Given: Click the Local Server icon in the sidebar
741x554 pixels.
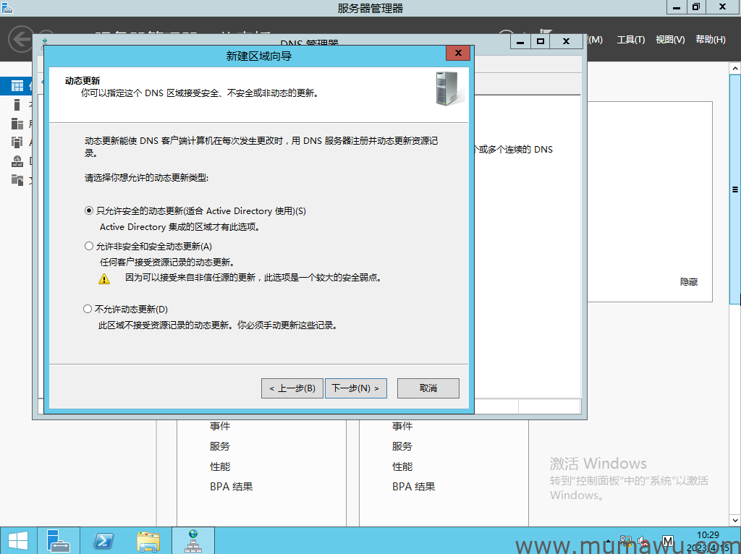Looking at the screenshot, I should 17,105.
